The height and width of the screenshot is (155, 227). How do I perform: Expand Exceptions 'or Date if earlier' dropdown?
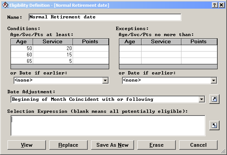213,80
